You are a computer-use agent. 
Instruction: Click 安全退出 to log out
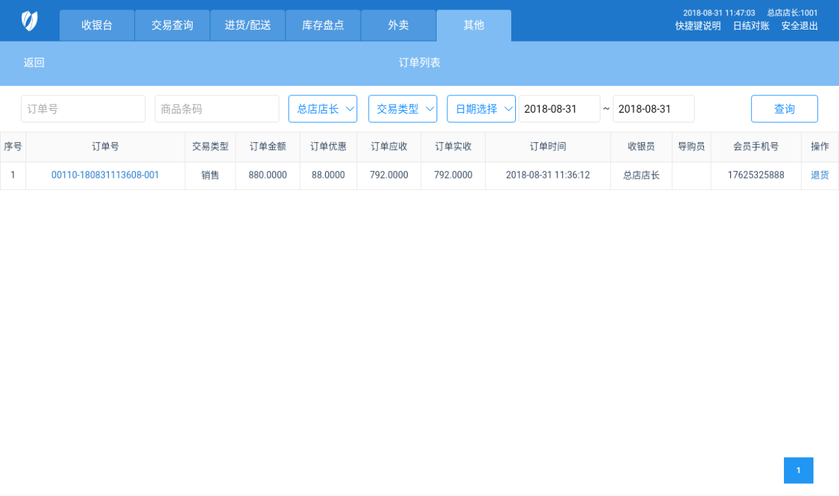(799, 26)
